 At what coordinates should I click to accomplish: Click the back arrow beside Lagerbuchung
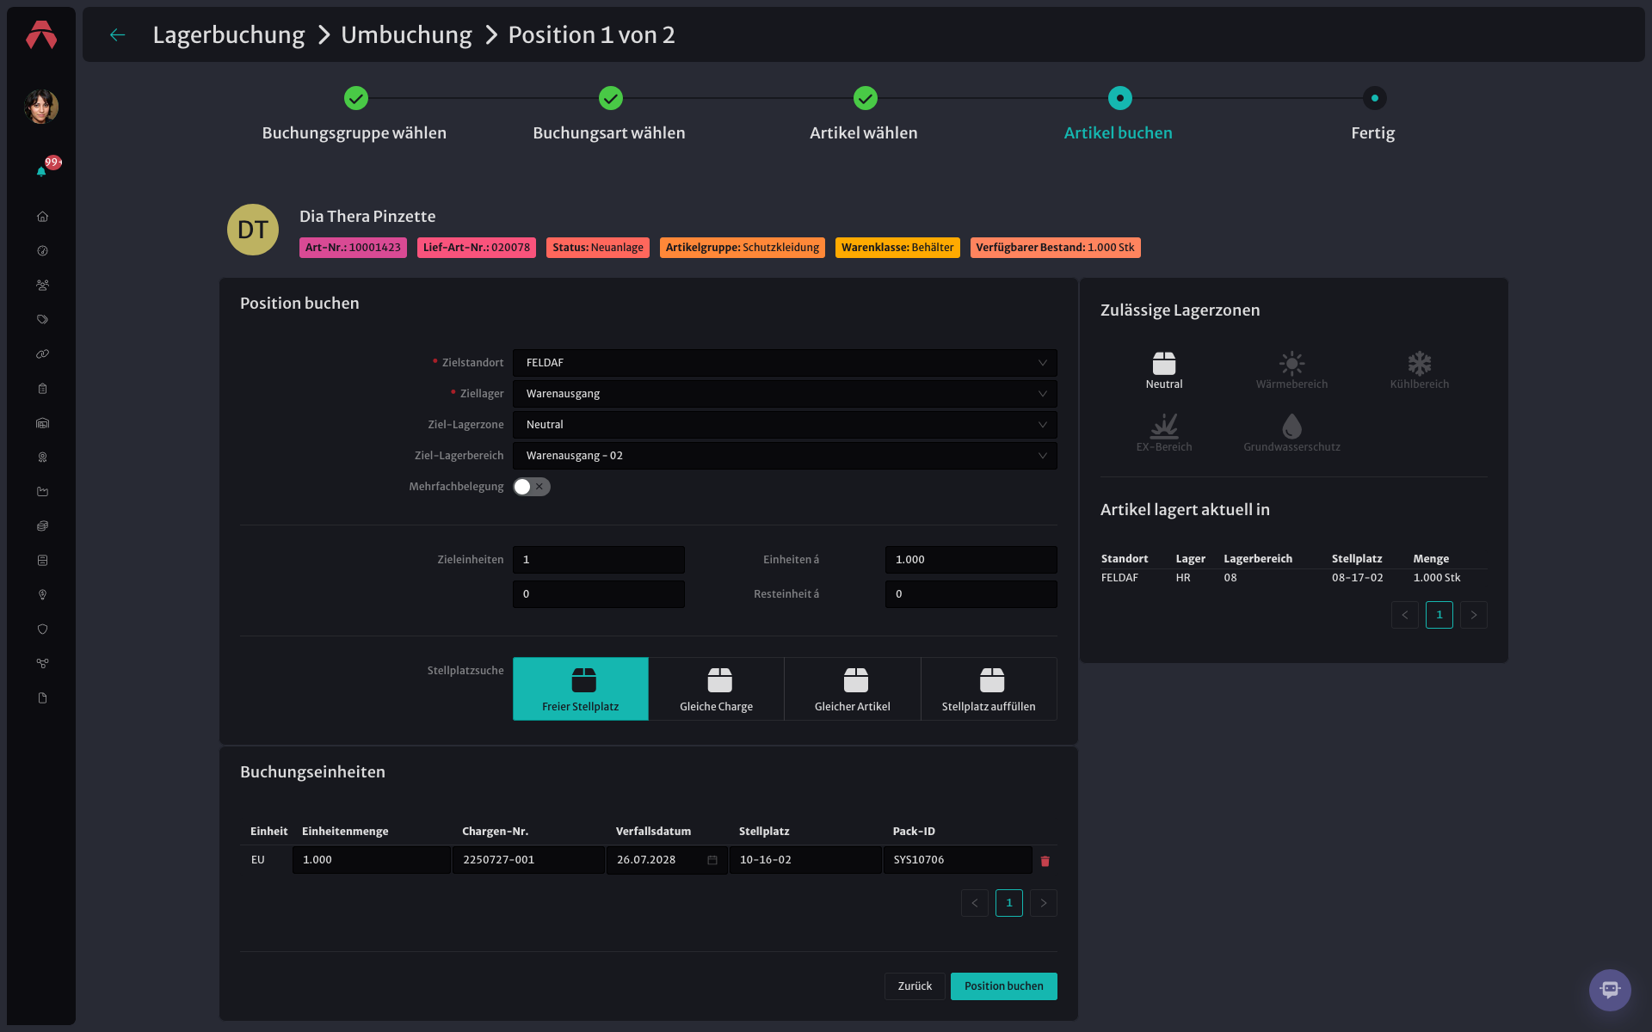118,34
